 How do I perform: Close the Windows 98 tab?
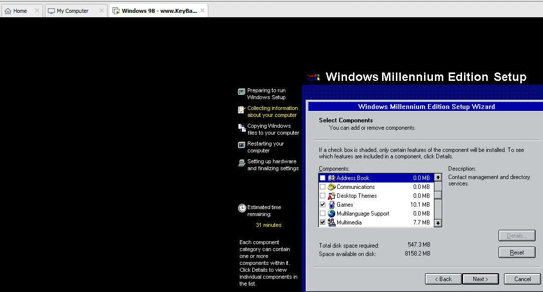pyautogui.click(x=202, y=11)
